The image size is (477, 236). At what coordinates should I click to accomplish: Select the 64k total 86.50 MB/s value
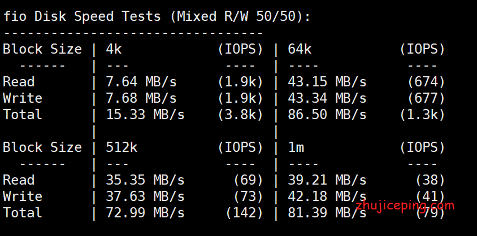327,115
